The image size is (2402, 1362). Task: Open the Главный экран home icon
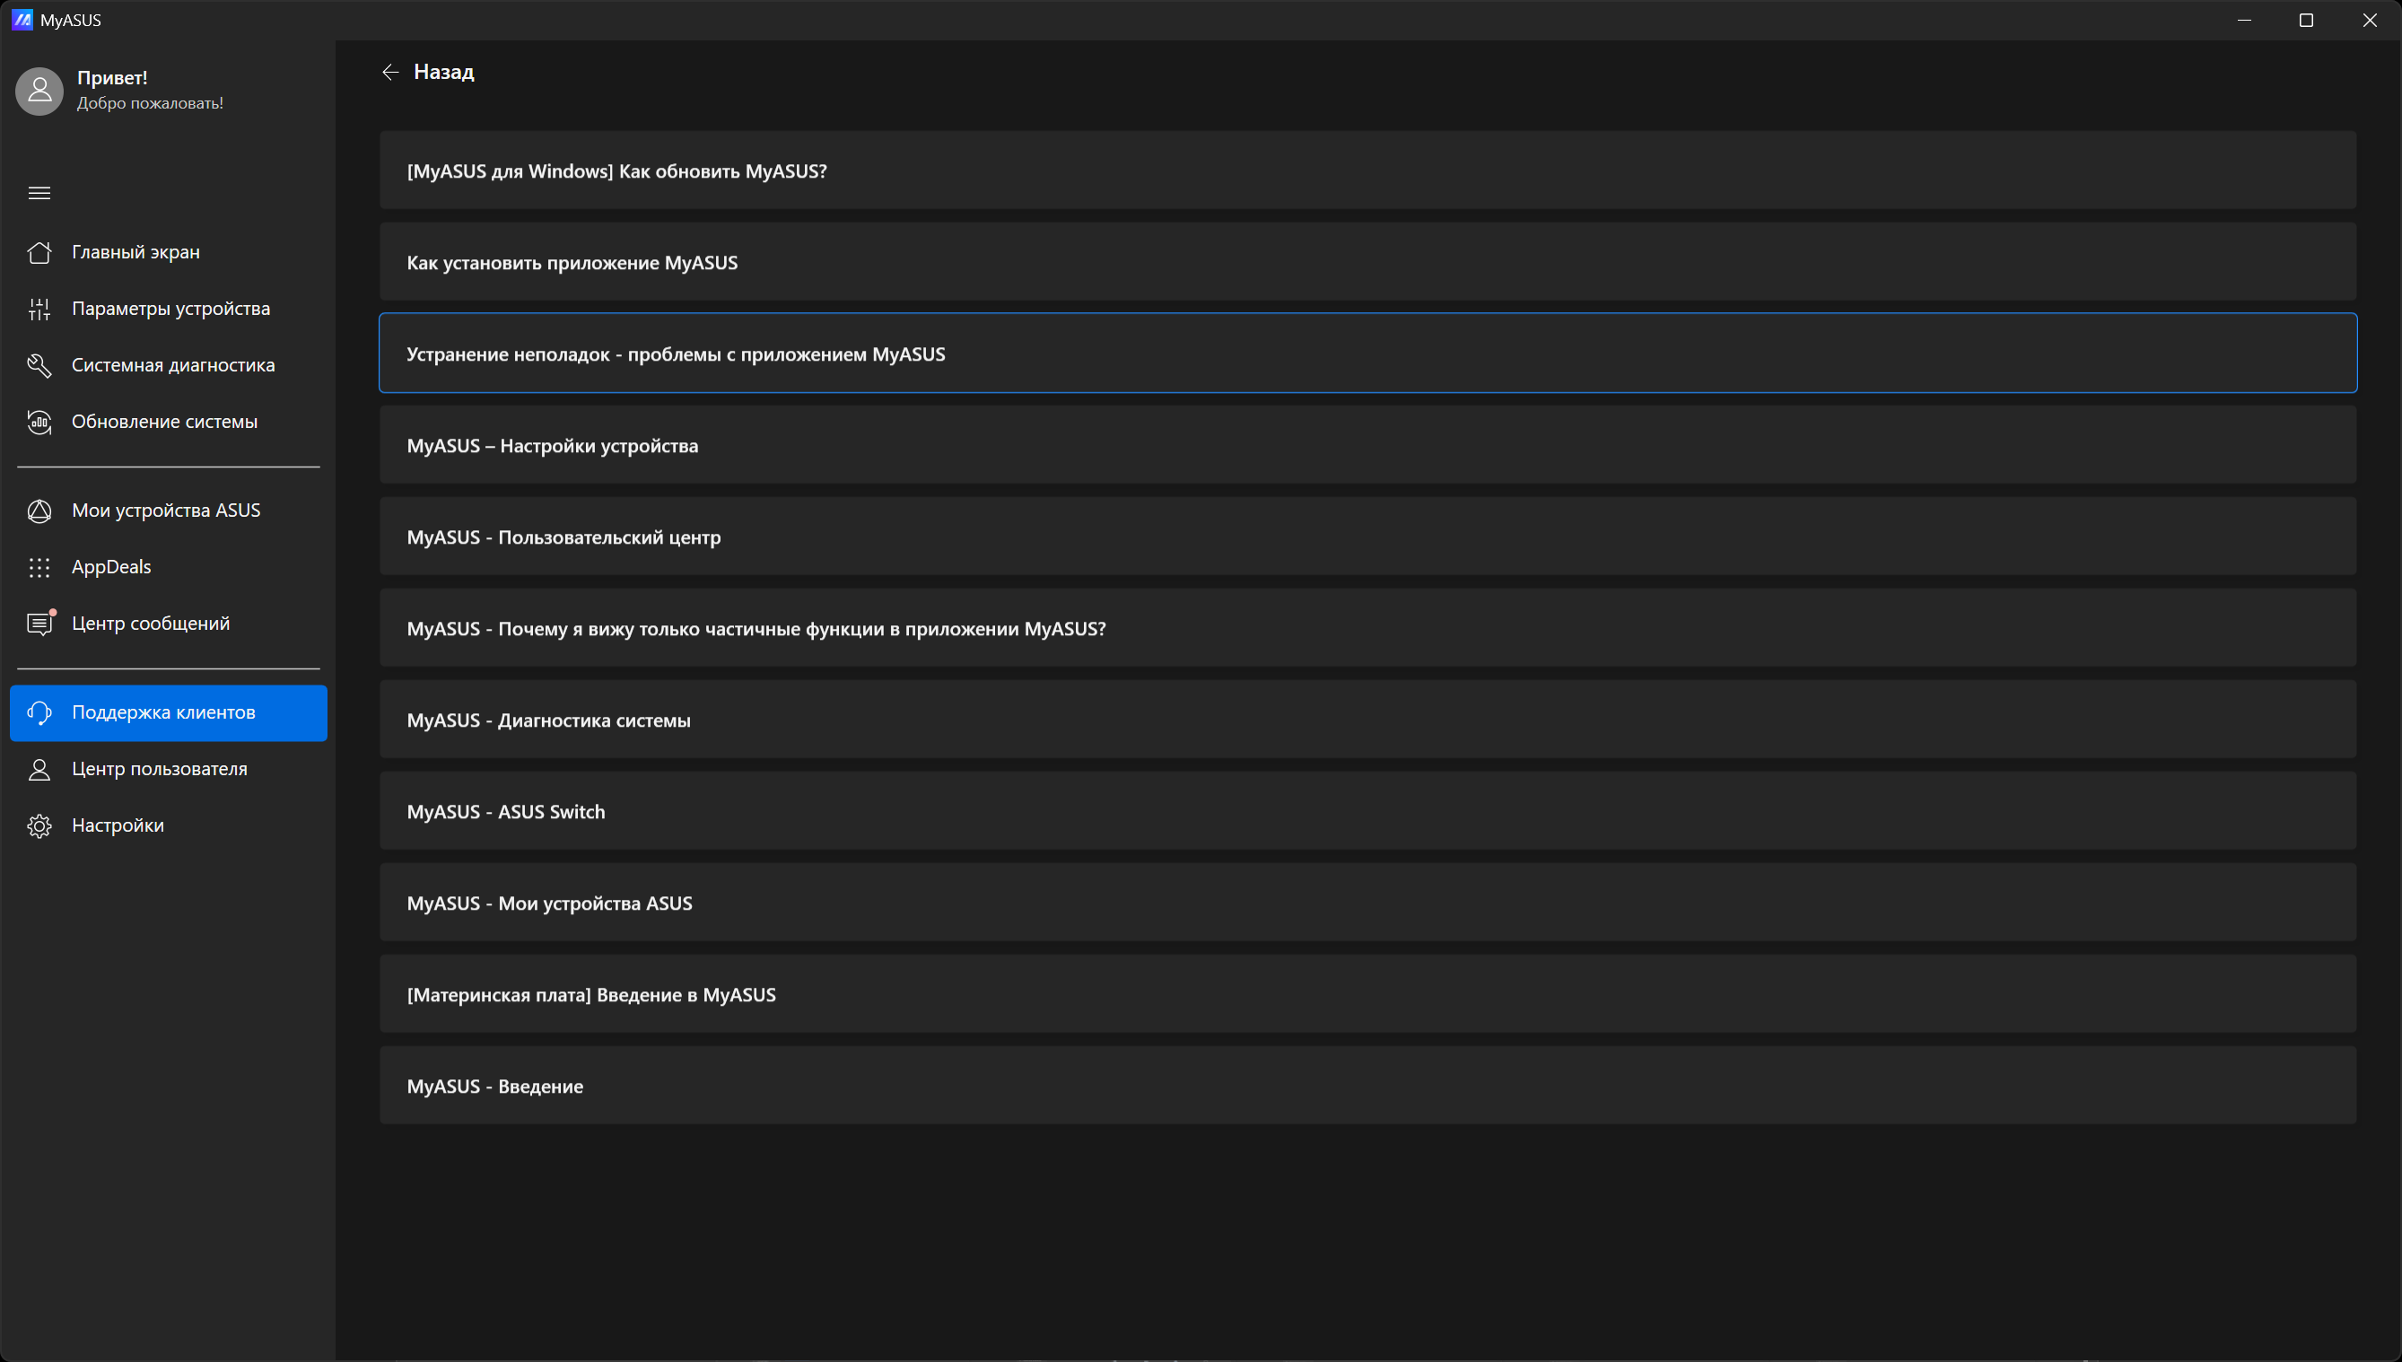tap(39, 252)
